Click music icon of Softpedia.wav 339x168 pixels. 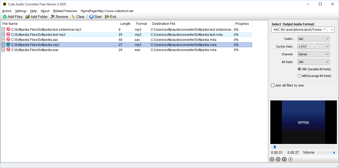click(x=8, y=50)
